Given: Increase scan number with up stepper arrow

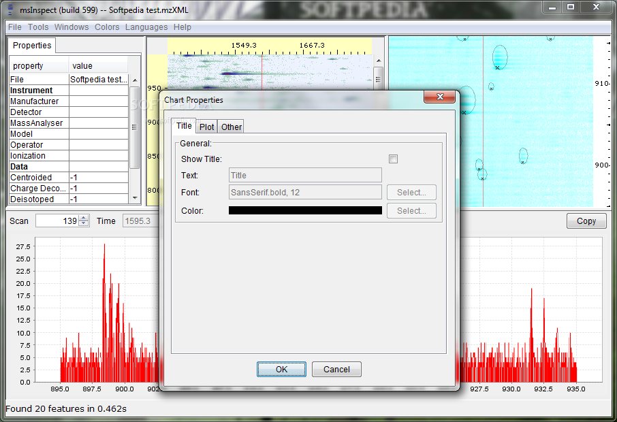Looking at the screenshot, I should point(84,218).
